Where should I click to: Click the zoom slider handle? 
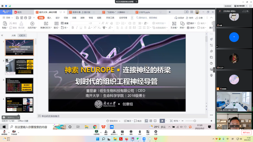195,121
